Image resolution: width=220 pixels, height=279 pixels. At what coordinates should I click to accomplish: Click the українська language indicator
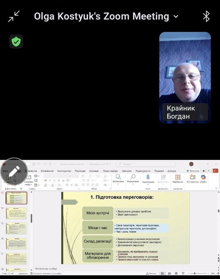[23, 273]
